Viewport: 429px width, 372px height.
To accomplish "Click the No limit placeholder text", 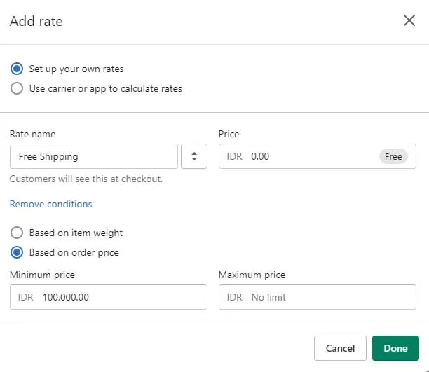I will coord(268,297).
